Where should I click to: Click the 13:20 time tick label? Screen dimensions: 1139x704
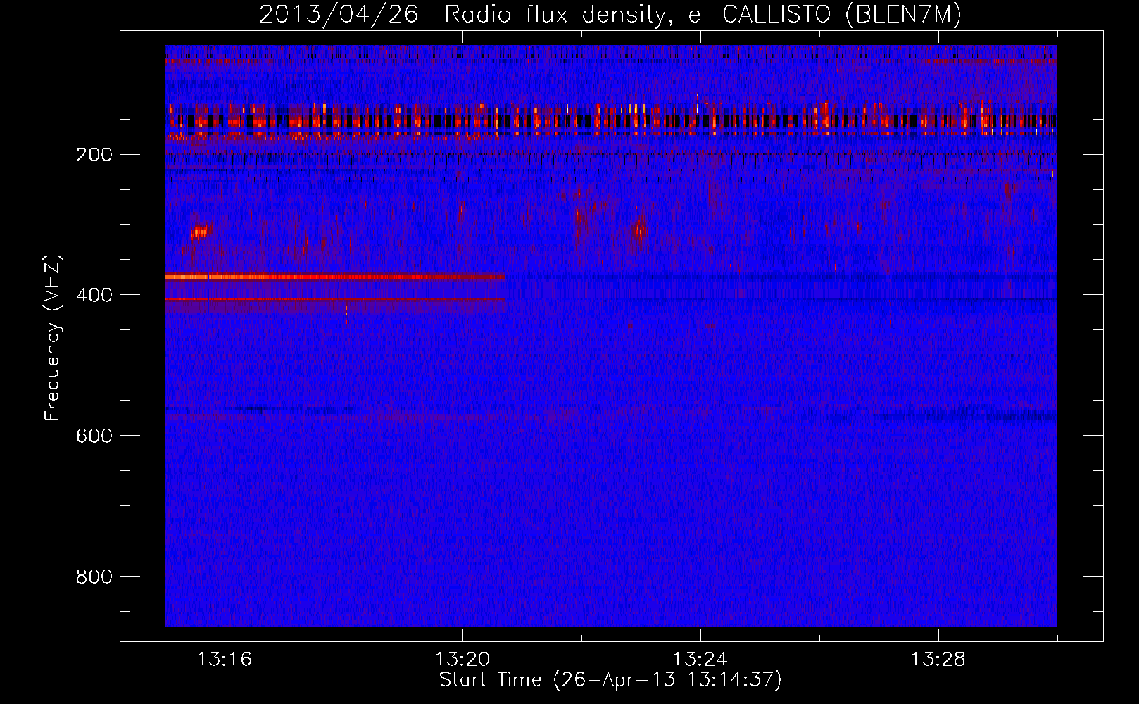coord(462,660)
